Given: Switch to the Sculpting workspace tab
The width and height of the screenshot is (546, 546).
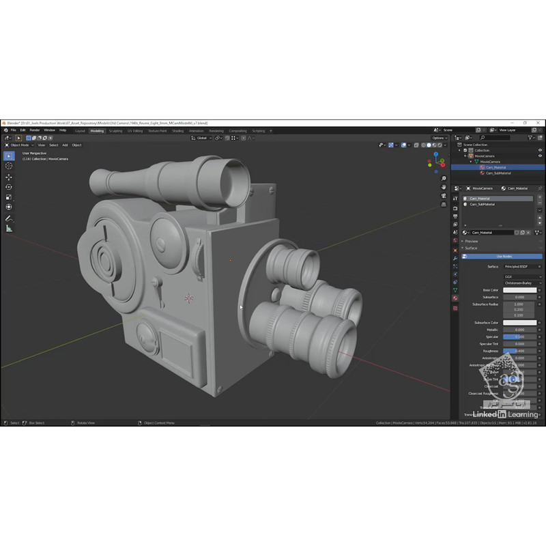Looking at the screenshot, I should [x=115, y=130].
